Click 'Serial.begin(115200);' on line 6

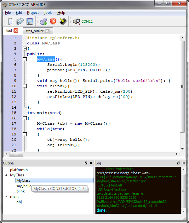[x=74, y=65]
